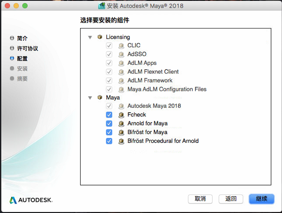Click the disabled CLIC checkbox
Image resolution: width=282 pixels, height=213 pixels.
(109, 46)
